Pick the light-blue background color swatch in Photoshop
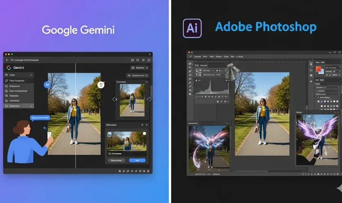The width and height of the screenshot is (342, 203). [321, 71]
